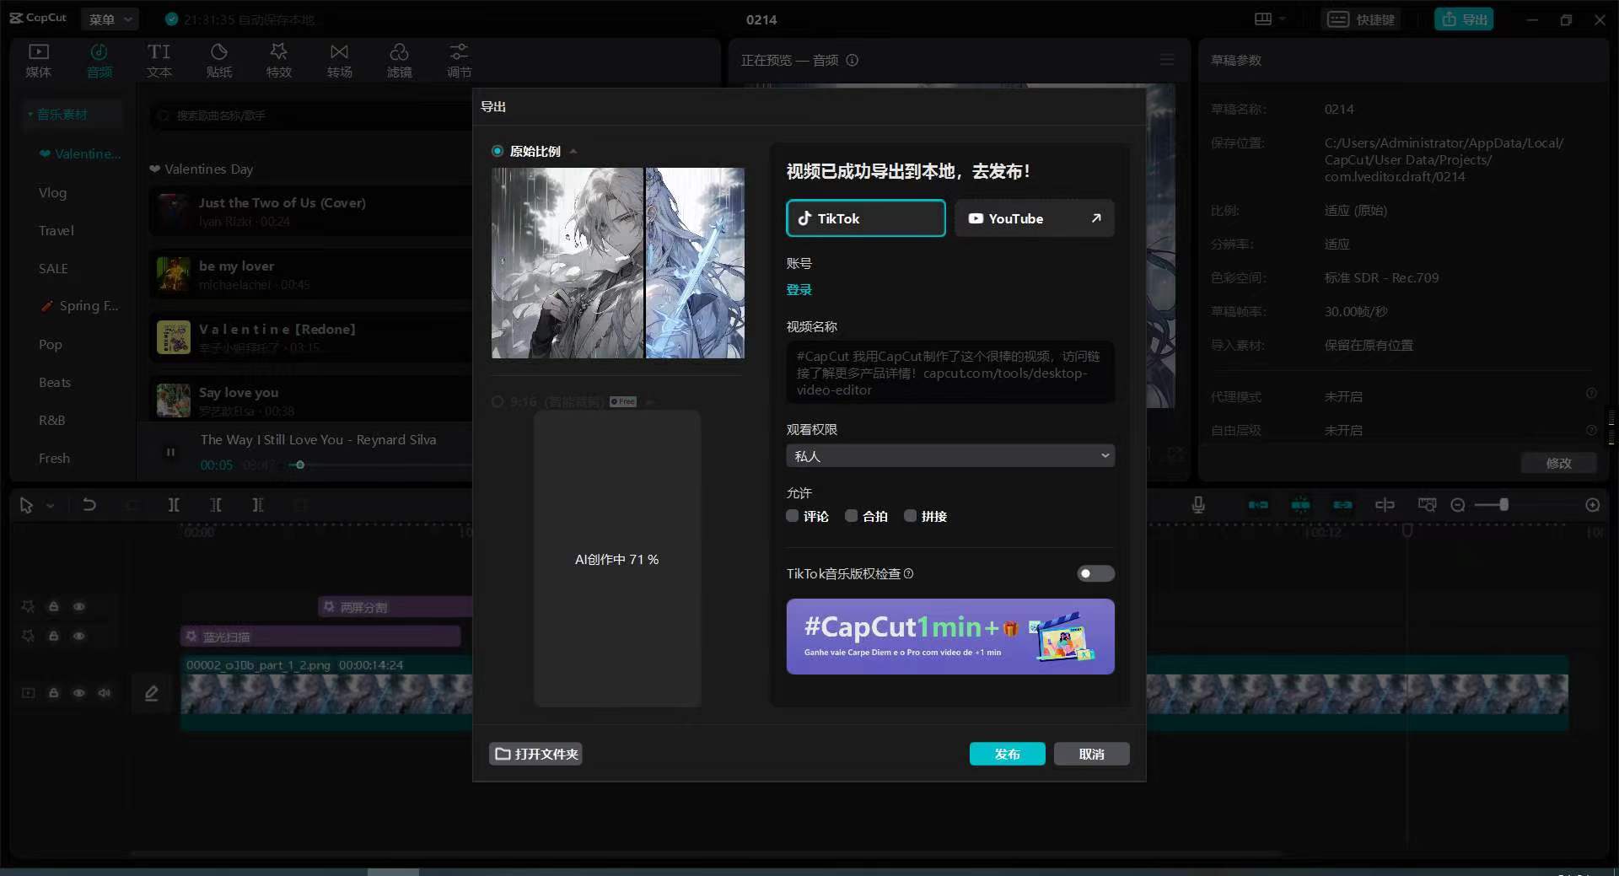
Task: Open the 菜单 dropdown menu
Action: (x=110, y=19)
